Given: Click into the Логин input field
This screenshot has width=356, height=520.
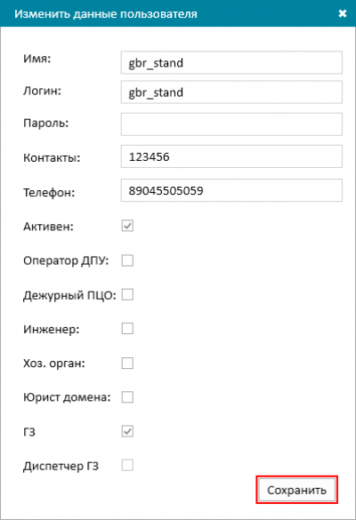Looking at the screenshot, I should coord(231,92).
